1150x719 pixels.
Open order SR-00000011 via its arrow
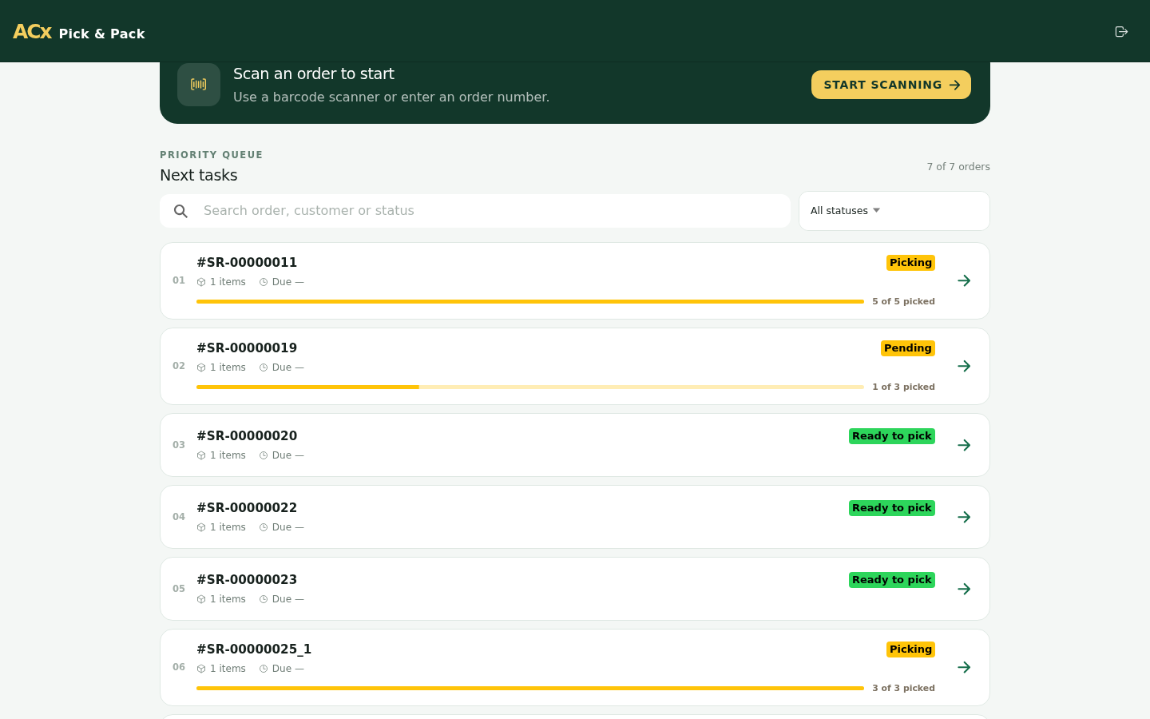(964, 280)
